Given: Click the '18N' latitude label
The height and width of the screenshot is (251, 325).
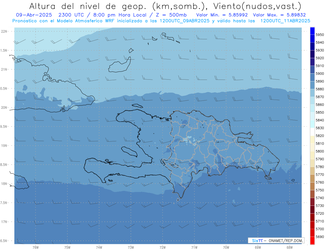Looking at the screenshot, I should tap(4, 184).
